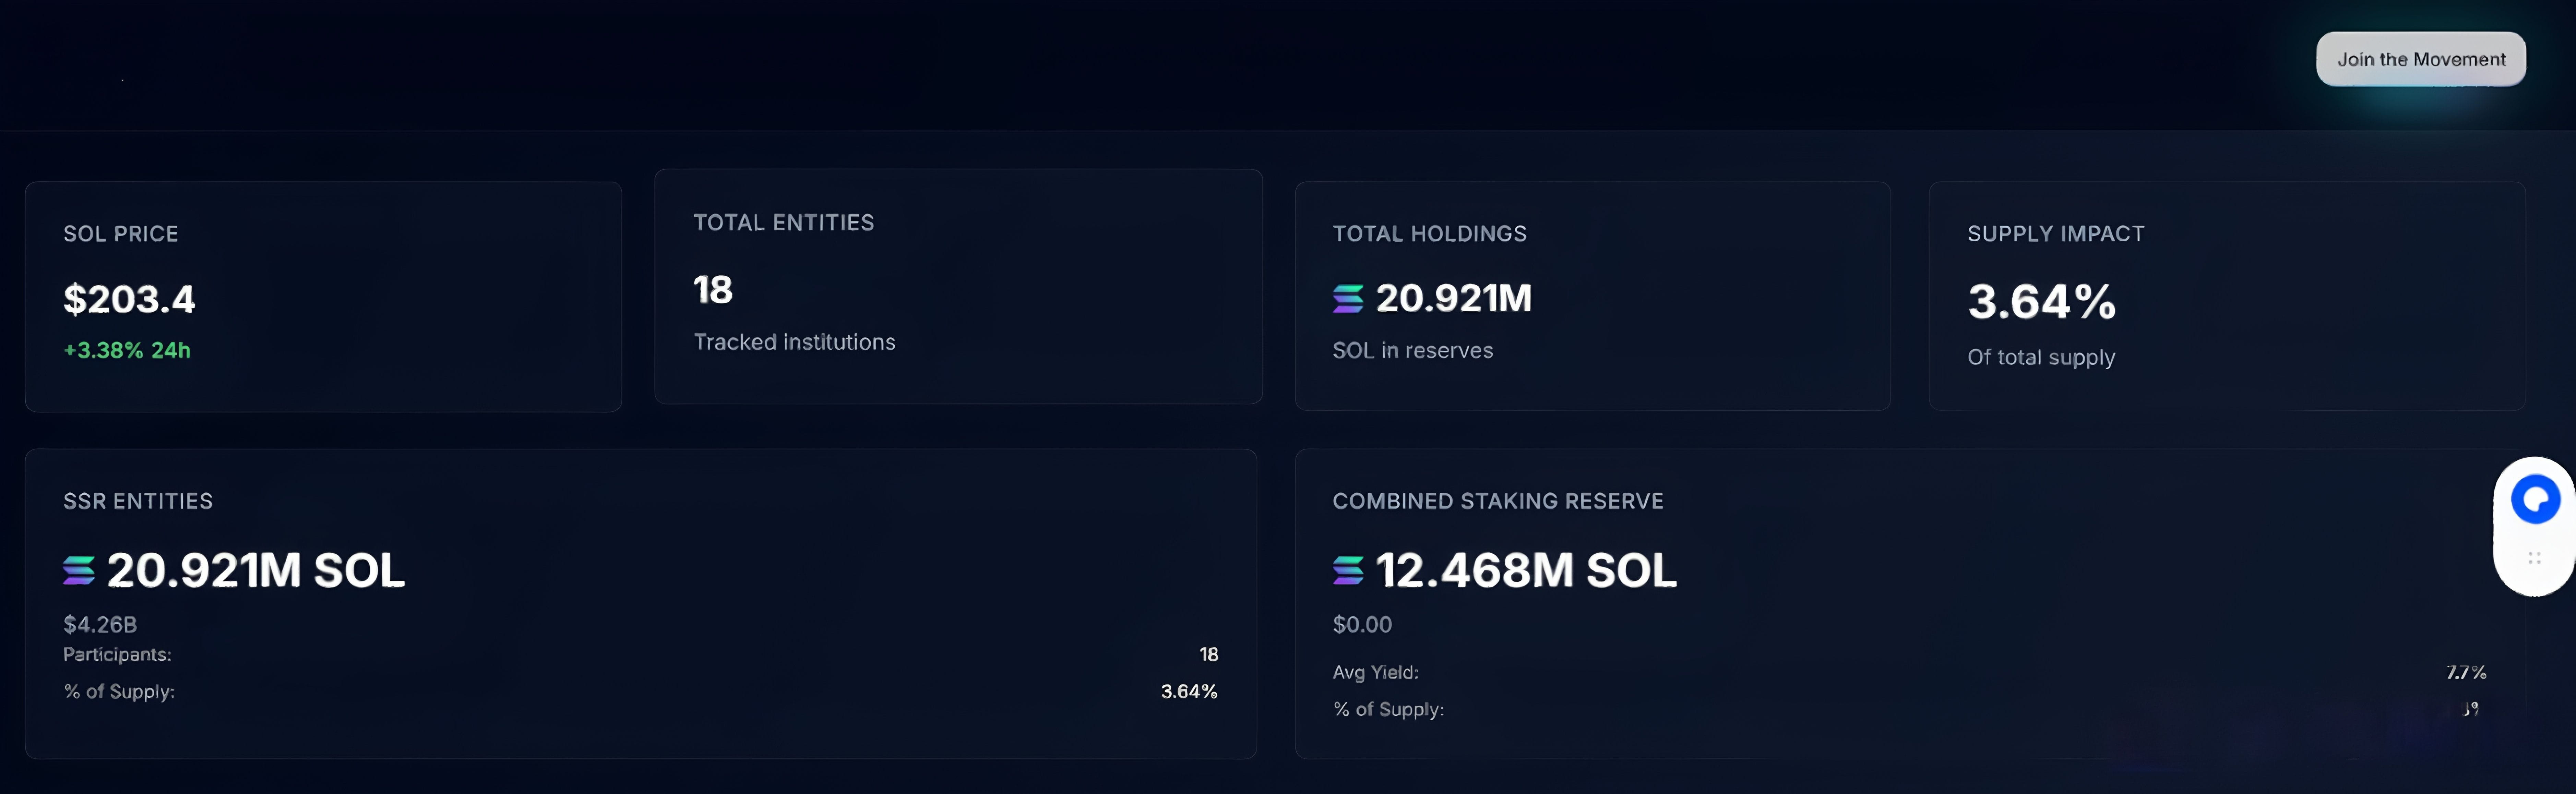The image size is (2576, 794).
Task: Click the drag handle dots below chat icon
Action: coord(2534,558)
